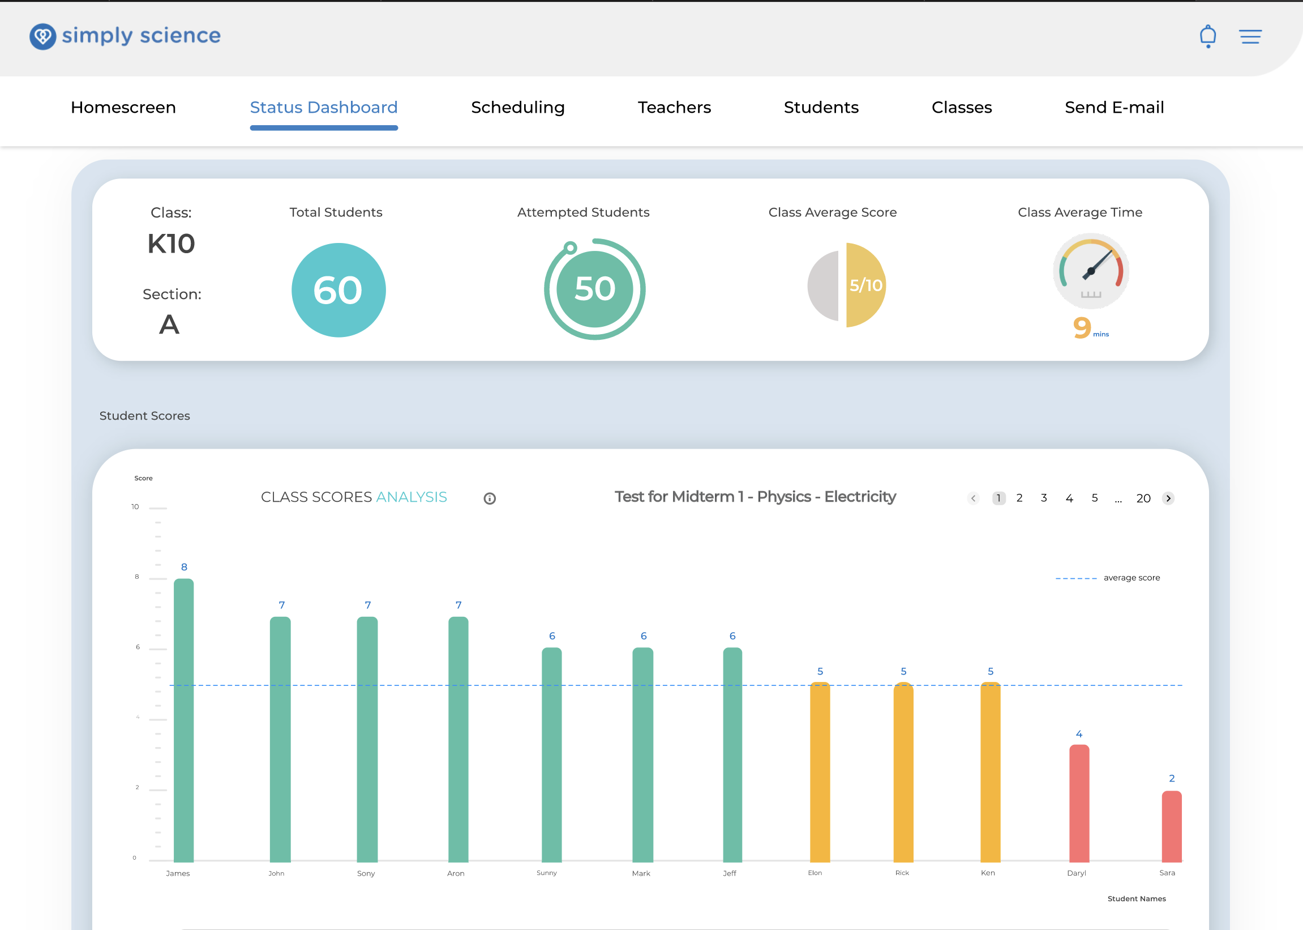The width and height of the screenshot is (1303, 930).
Task: Open the Classes tab
Action: point(961,108)
